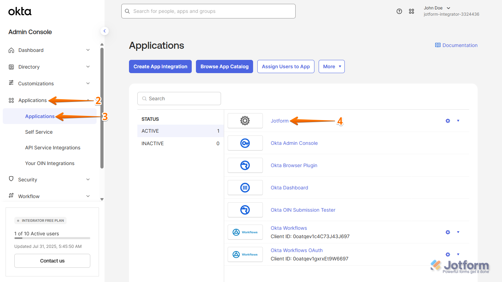Viewport: 502px width, 282px height.
Task: Filter by INACTIVE status
Action: tap(181, 143)
